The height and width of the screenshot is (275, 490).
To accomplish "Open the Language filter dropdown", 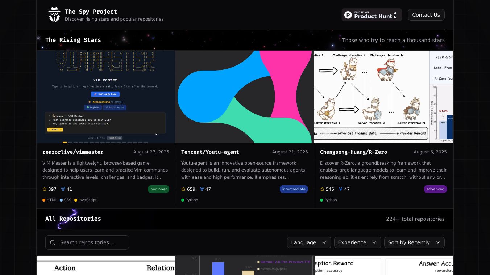I will pos(309,242).
